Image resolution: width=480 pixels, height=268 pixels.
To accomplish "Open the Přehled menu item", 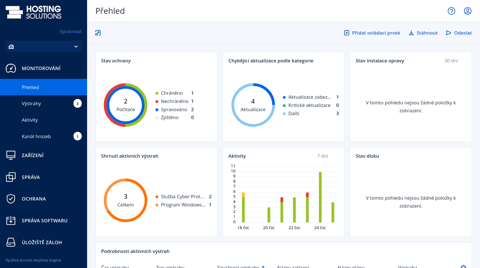I will (x=43, y=87).
